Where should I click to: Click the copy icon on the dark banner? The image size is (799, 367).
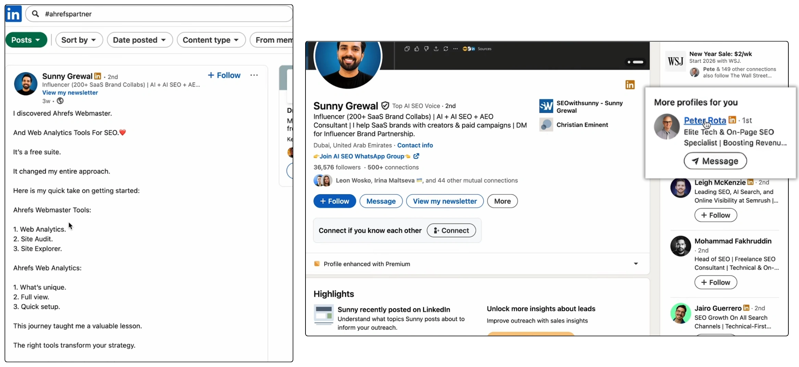407,49
